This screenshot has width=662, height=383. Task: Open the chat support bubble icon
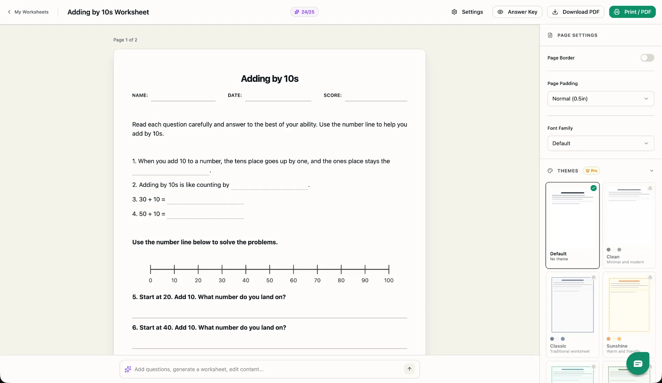click(x=638, y=364)
